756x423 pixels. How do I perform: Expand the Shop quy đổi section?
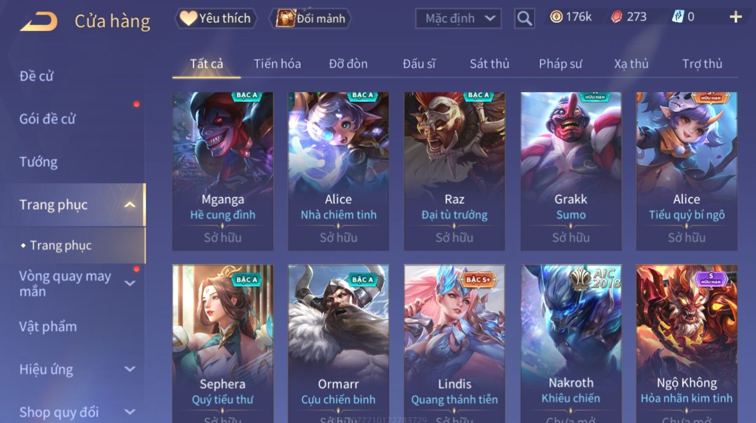pos(130,412)
